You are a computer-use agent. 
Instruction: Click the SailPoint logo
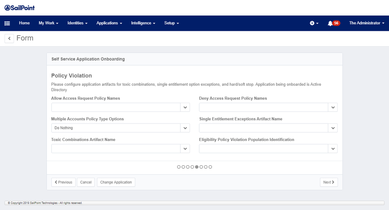point(20,8)
